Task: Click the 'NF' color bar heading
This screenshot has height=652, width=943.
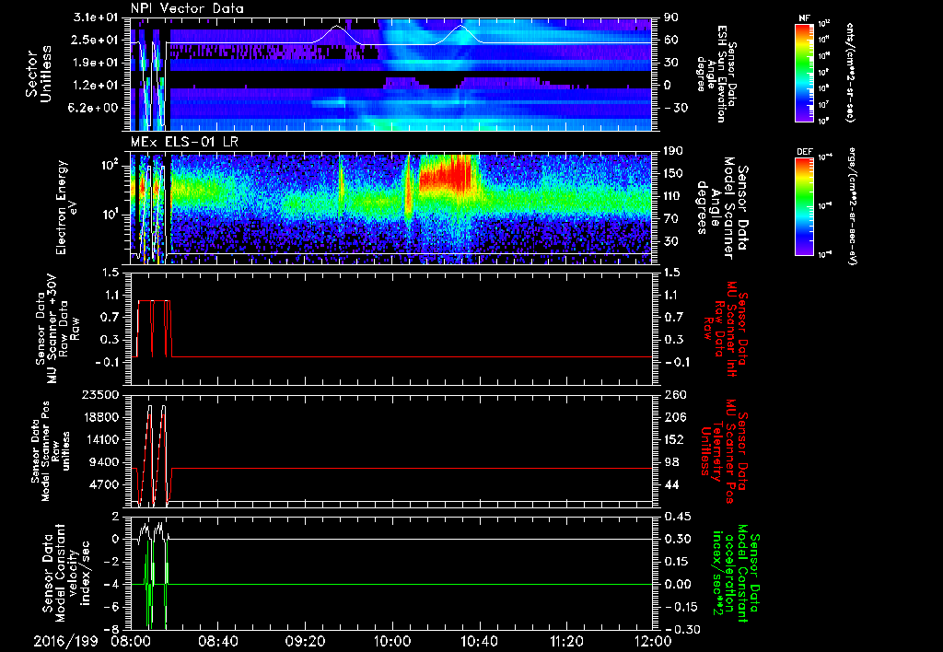Action: coord(804,18)
